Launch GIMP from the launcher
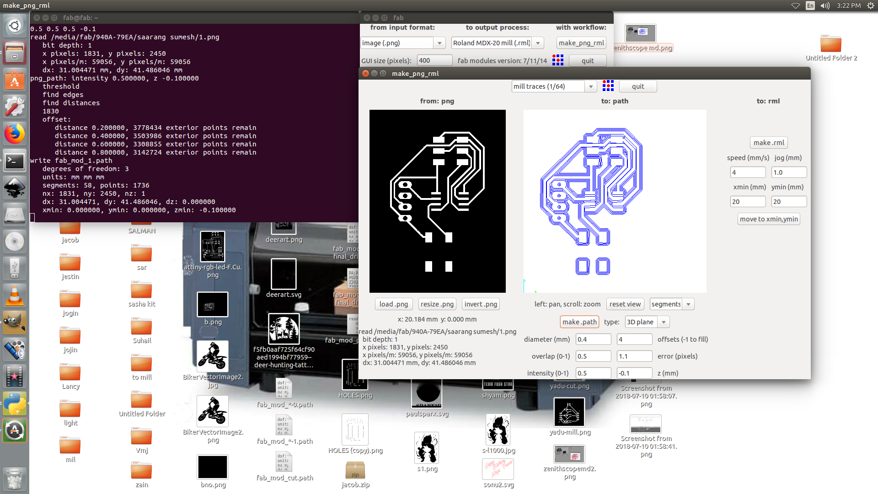 pyautogui.click(x=15, y=322)
